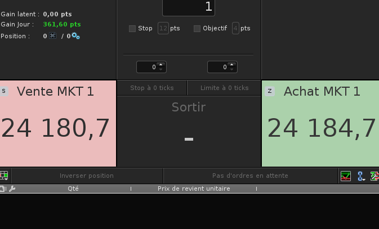Click the close-position X icon
This screenshot has height=229, width=379.
click(x=52, y=35)
